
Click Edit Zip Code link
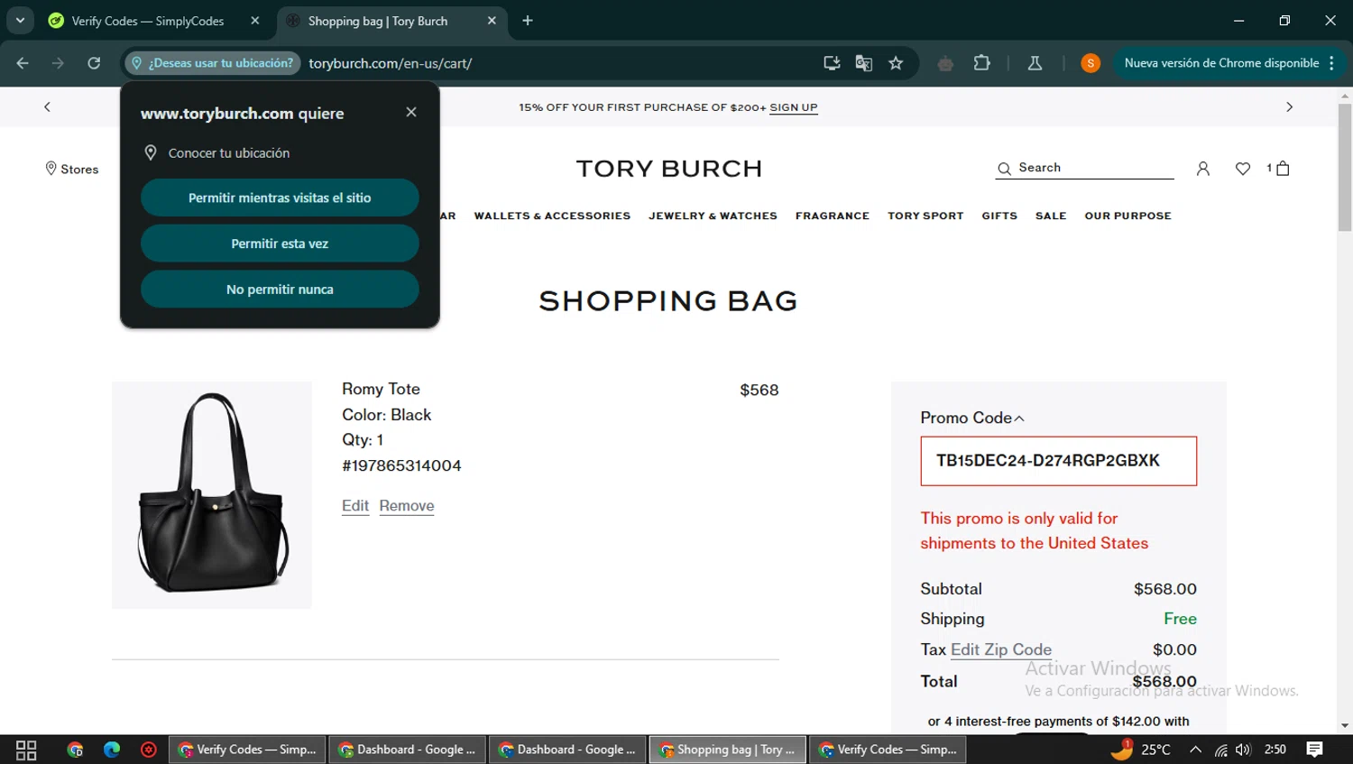click(1001, 649)
